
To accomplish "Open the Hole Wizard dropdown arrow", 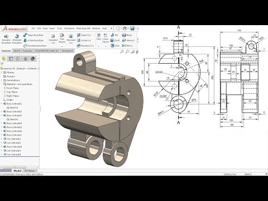I will 62,46.
